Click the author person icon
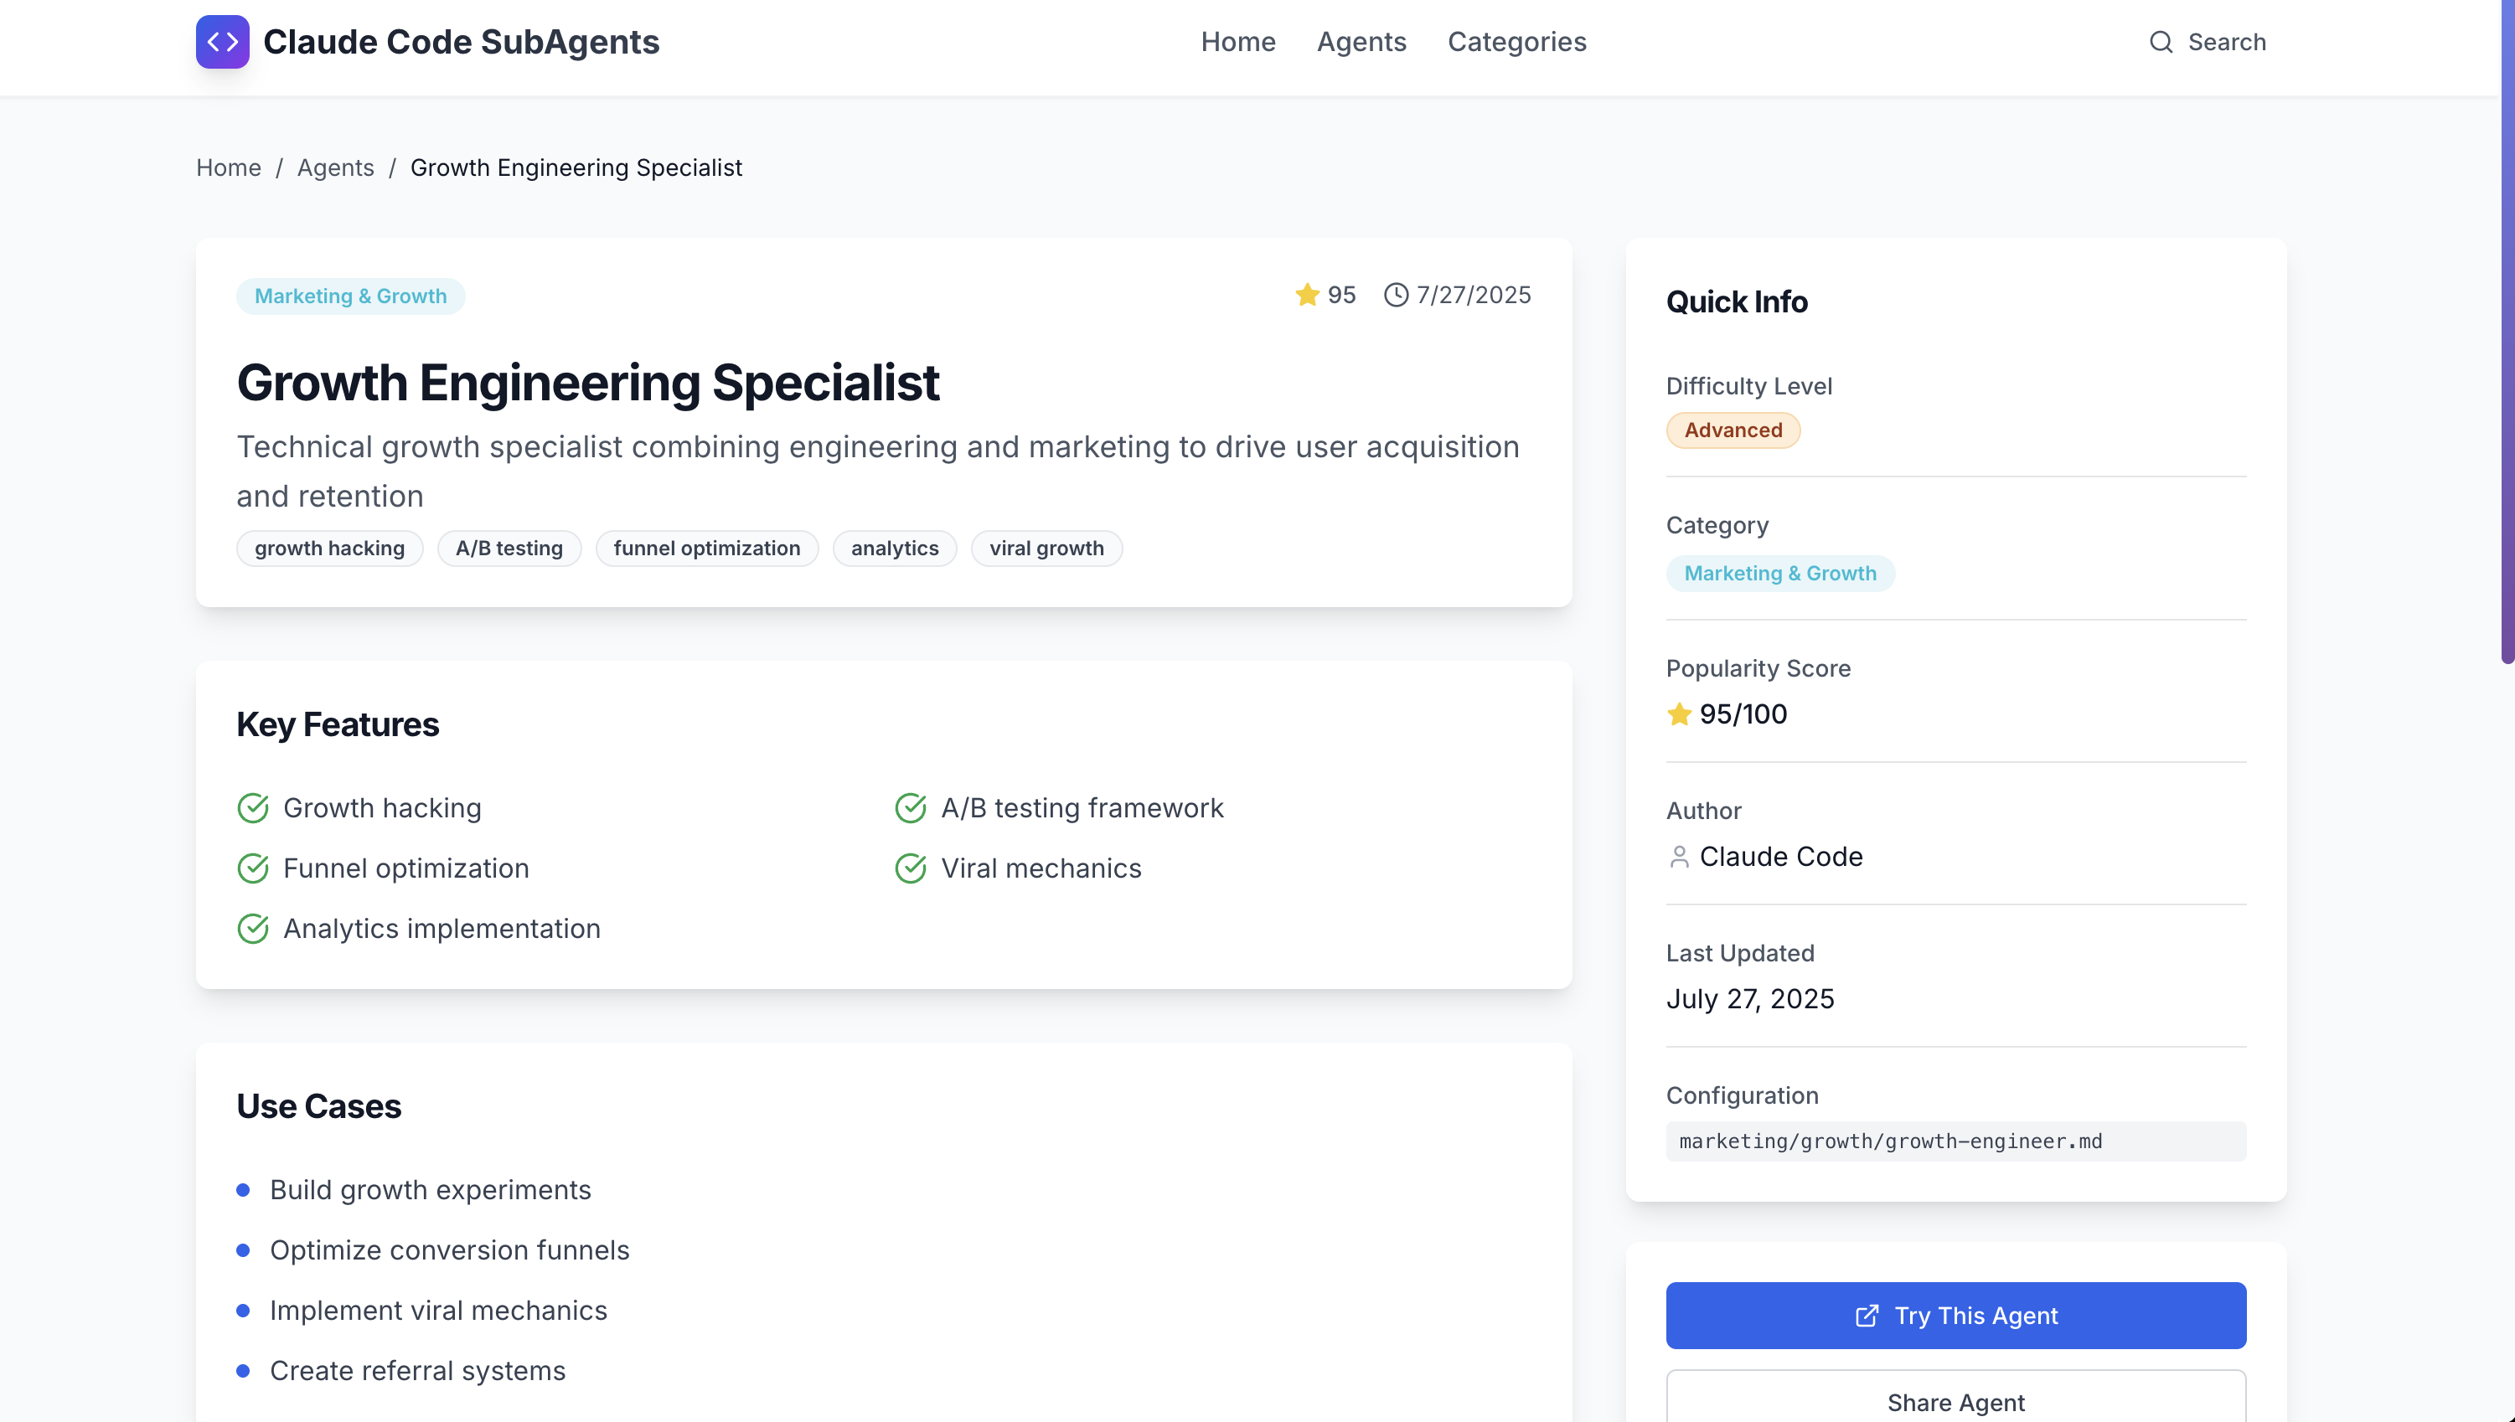The width and height of the screenshot is (2515, 1422). pyautogui.click(x=1679, y=857)
